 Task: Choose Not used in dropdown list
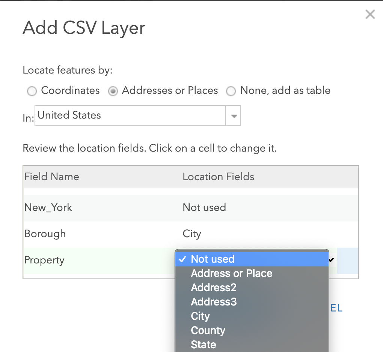pos(252,259)
